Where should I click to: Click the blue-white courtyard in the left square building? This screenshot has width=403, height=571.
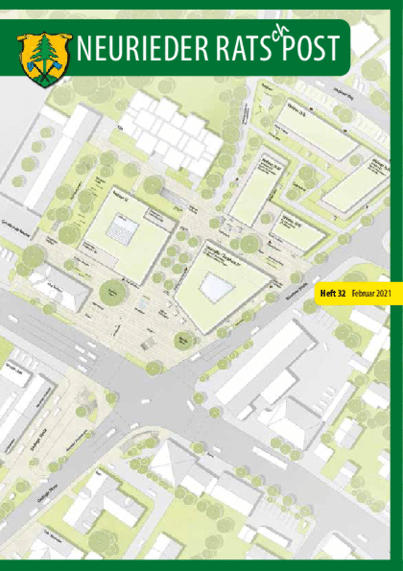point(123,230)
